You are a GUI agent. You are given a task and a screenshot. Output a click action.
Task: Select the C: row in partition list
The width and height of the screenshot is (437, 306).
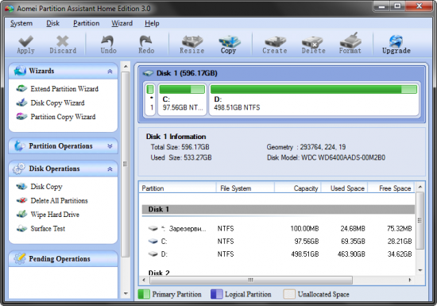pos(278,242)
